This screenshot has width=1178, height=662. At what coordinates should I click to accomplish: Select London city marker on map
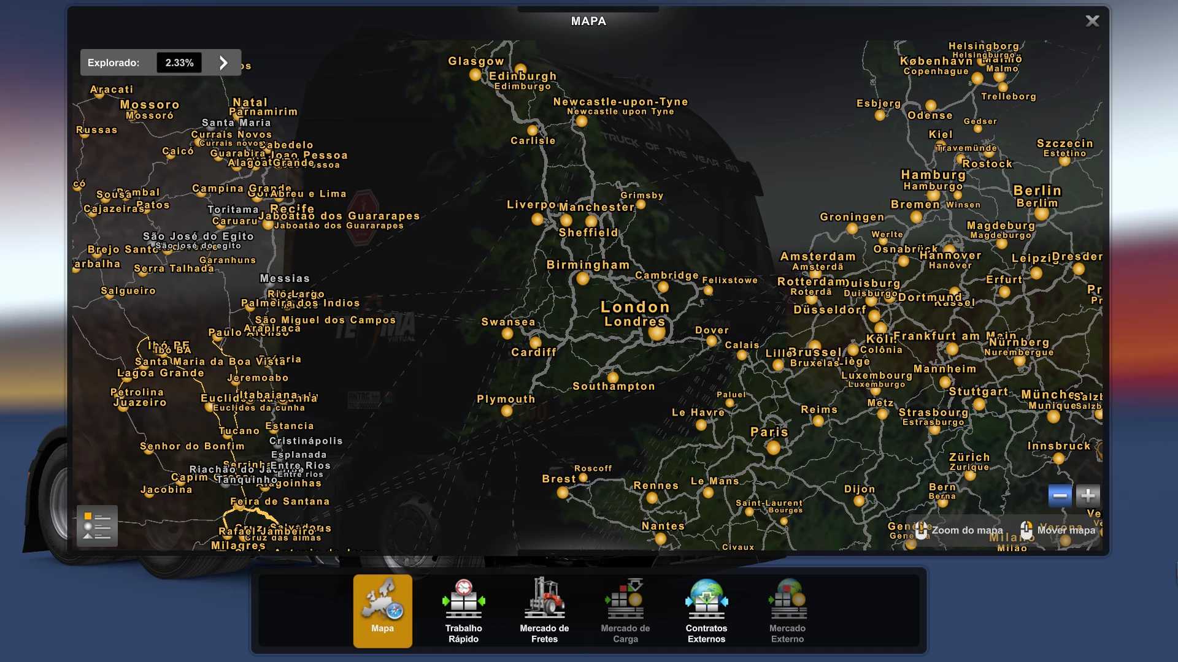(x=656, y=333)
